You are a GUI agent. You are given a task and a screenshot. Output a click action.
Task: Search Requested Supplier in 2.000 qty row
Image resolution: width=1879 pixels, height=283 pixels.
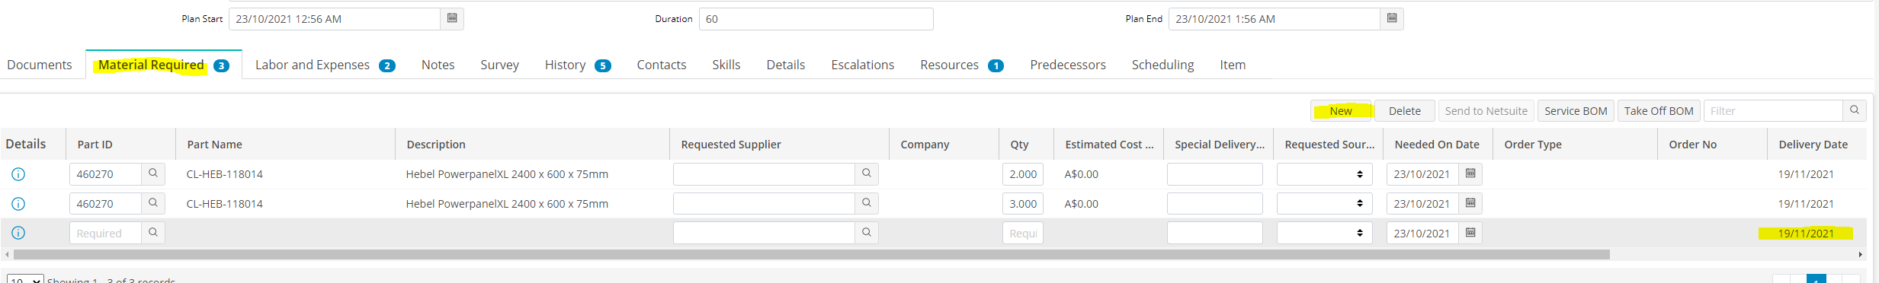tap(867, 173)
